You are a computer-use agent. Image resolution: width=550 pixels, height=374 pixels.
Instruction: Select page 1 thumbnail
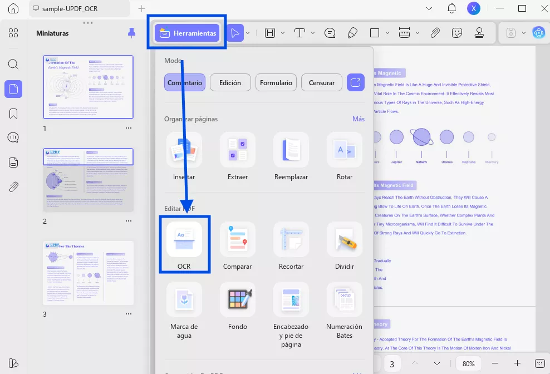pos(88,87)
